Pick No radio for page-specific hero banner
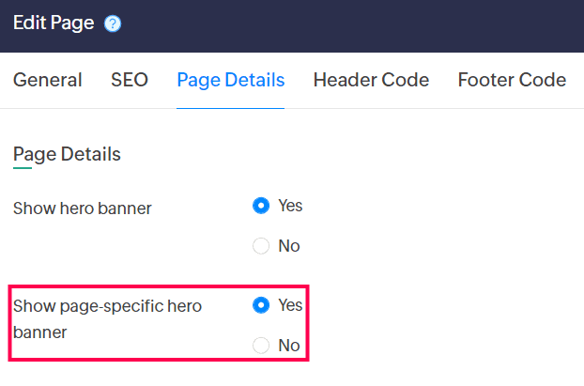Image resolution: width=584 pixels, height=386 pixels. click(261, 346)
